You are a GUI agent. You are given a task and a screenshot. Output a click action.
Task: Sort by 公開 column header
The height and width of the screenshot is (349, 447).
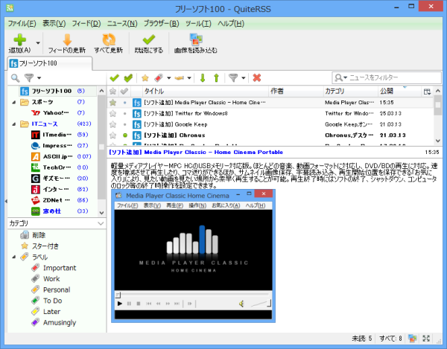[x=399, y=91]
